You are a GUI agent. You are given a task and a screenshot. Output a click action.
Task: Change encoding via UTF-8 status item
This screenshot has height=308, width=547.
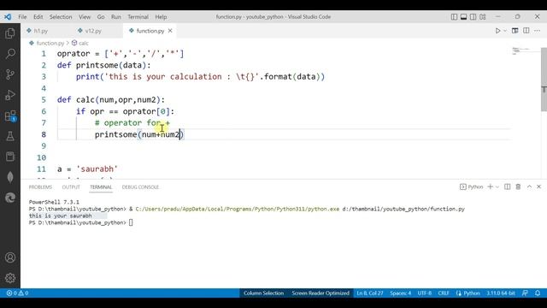(425, 293)
